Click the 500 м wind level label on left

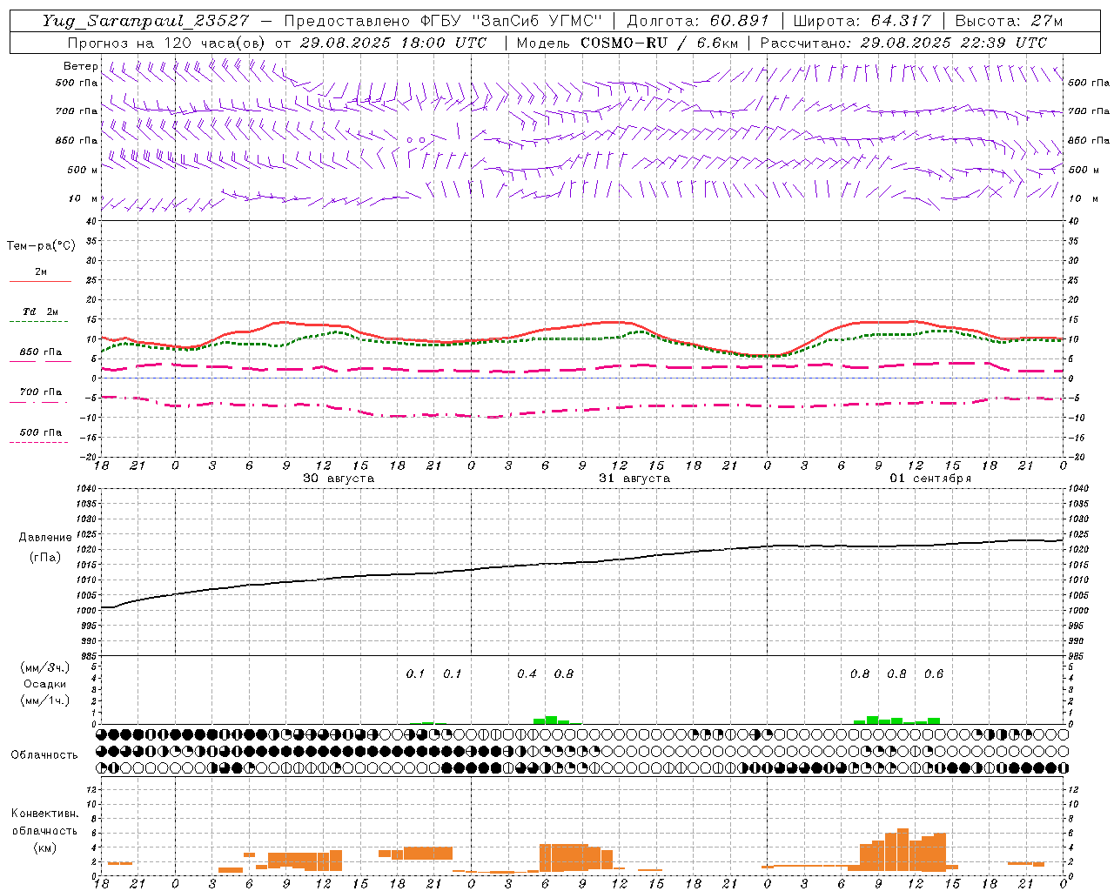tap(83, 170)
